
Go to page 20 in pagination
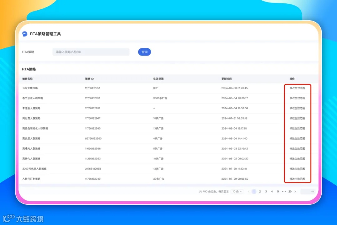pos(290,192)
